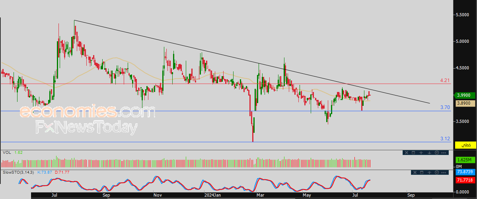Click the VOL value 1.62
Viewport: 477px width, 199px height.
[19, 153]
